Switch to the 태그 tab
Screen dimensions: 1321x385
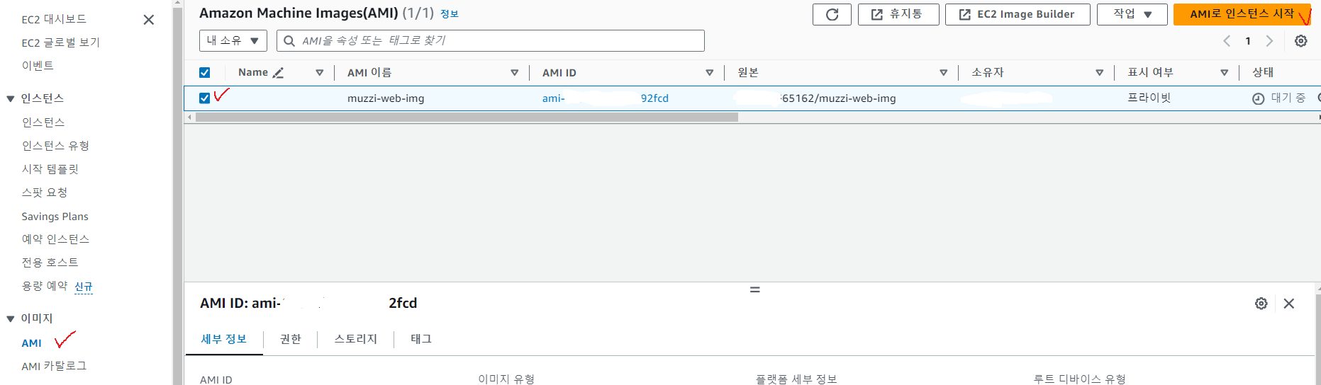421,339
